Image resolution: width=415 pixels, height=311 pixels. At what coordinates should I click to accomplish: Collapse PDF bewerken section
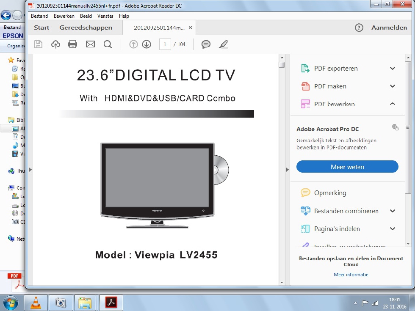point(393,104)
